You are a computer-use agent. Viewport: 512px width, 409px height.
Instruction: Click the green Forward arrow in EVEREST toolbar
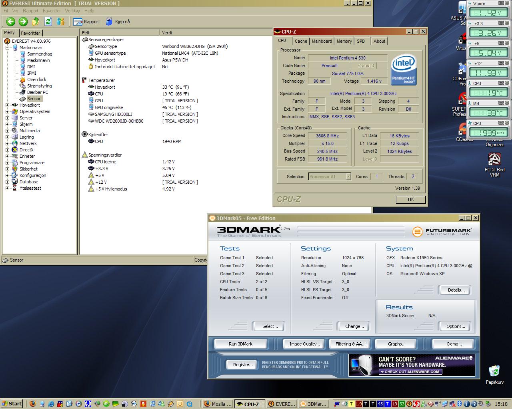[x=23, y=22]
